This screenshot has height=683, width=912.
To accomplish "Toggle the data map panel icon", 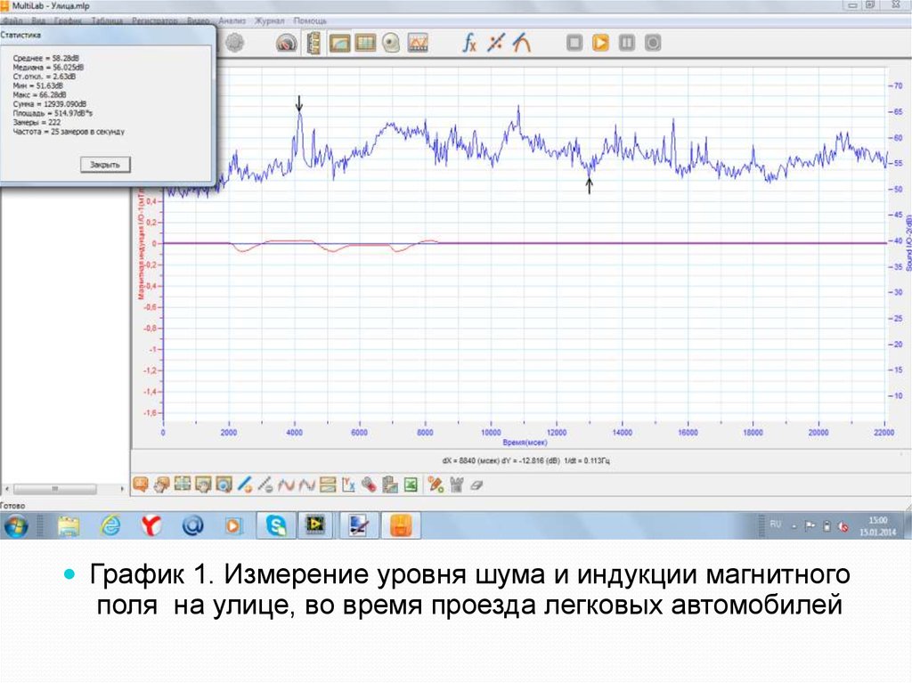I will pyautogui.click(x=313, y=42).
